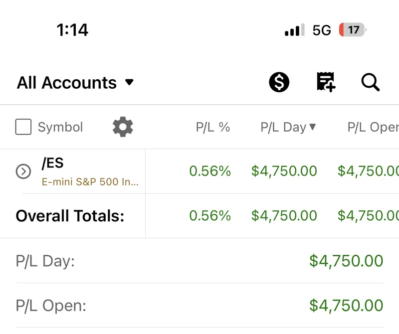Screen dimensions: 399x334
Task: Tap the P/L Open: summary $4,750.00 amount
Action: click(346, 306)
